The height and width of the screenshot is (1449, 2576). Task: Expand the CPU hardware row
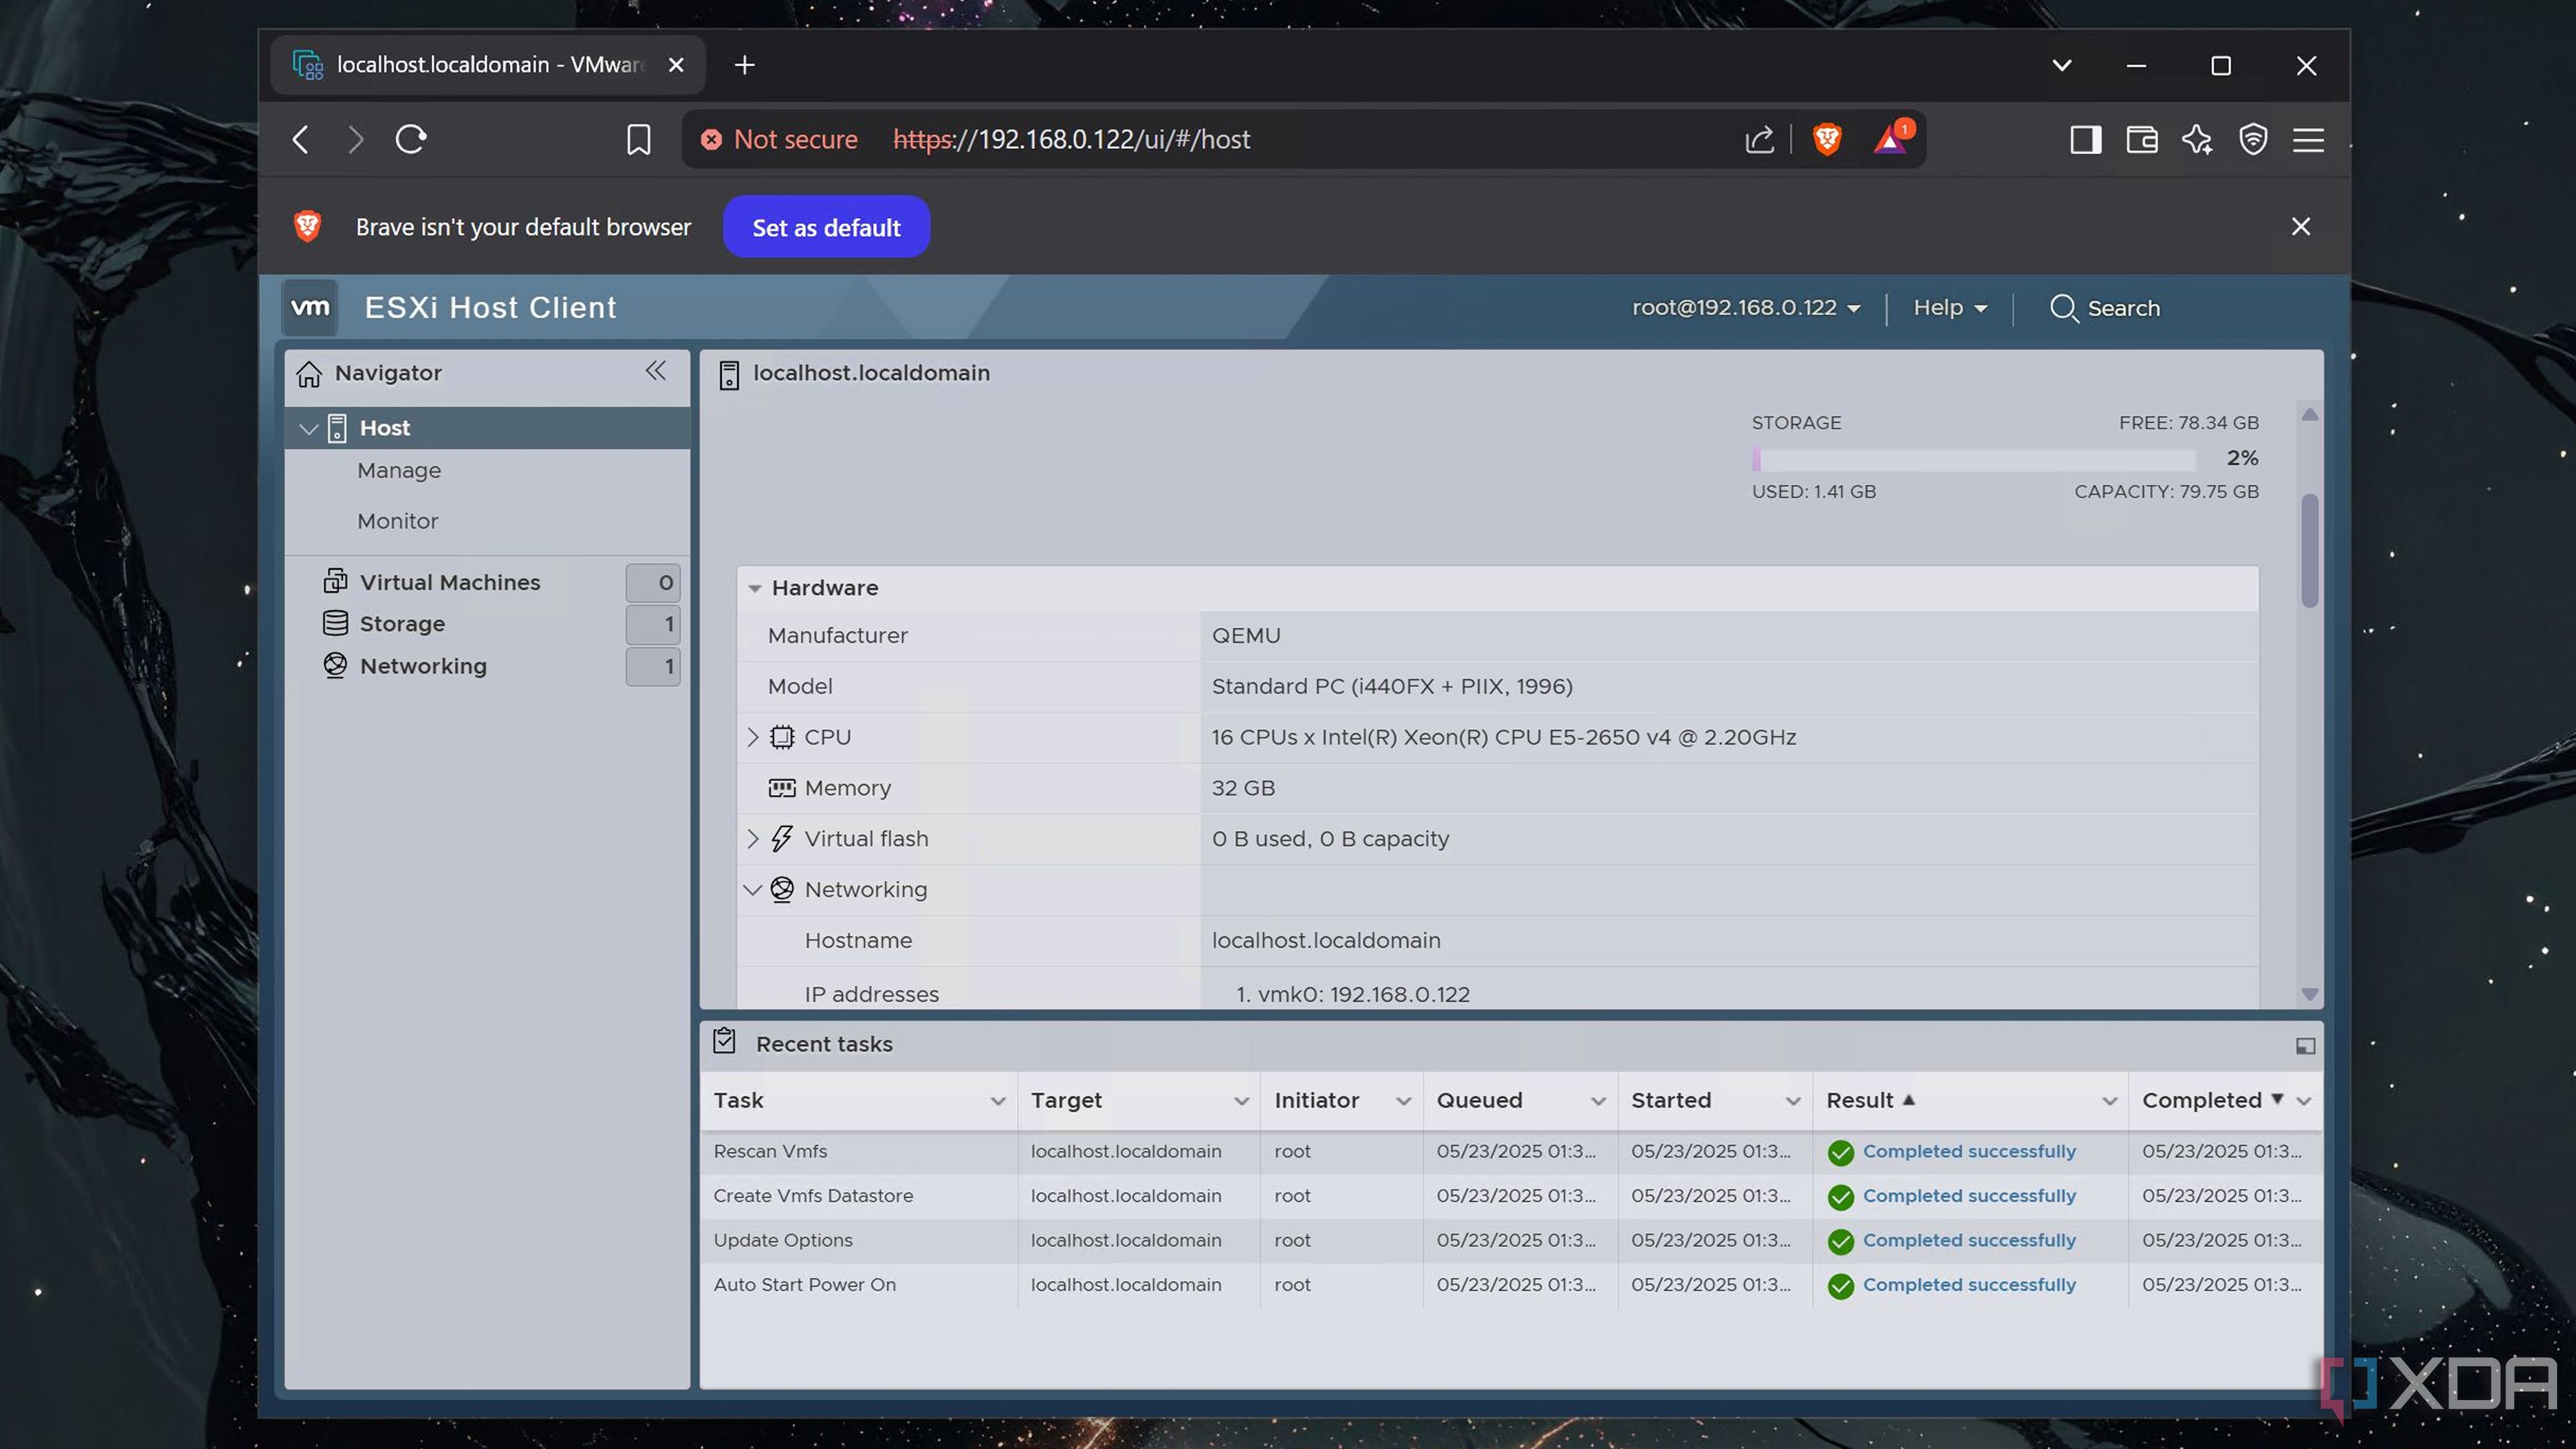point(753,737)
